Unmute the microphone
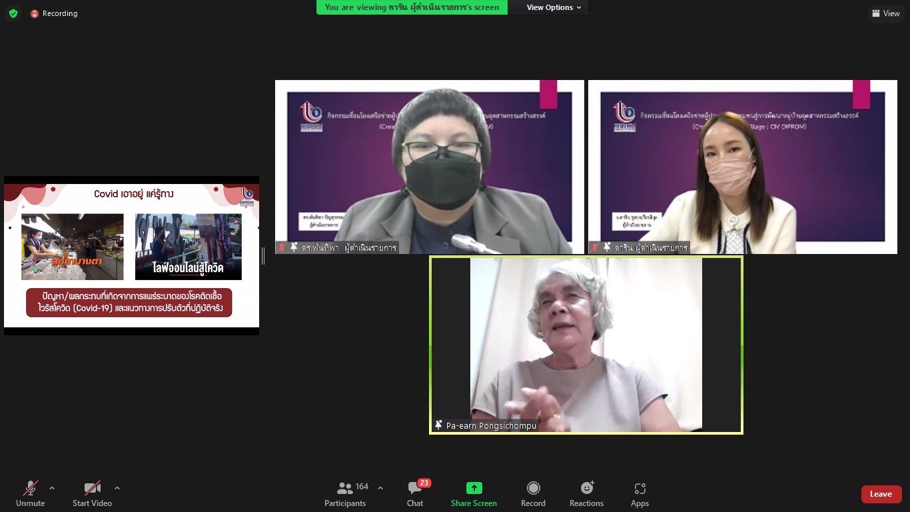 pos(30,494)
